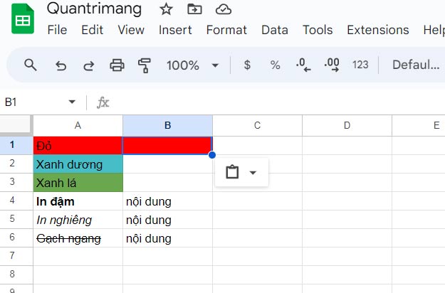Decrease decimal places button
445x293 pixels.
303,65
